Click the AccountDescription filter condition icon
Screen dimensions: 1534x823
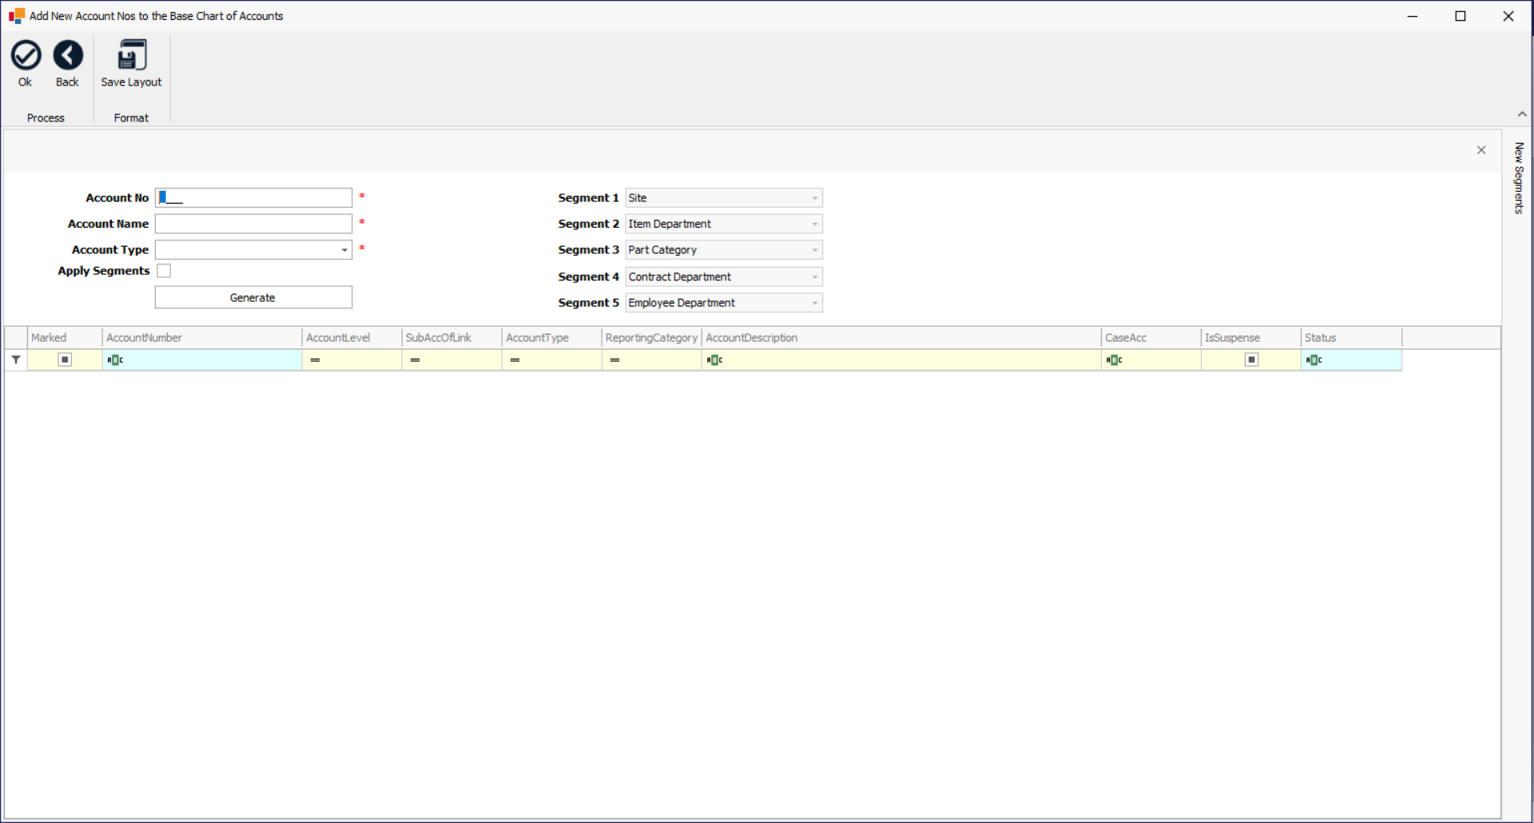click(x=714, y=360)
